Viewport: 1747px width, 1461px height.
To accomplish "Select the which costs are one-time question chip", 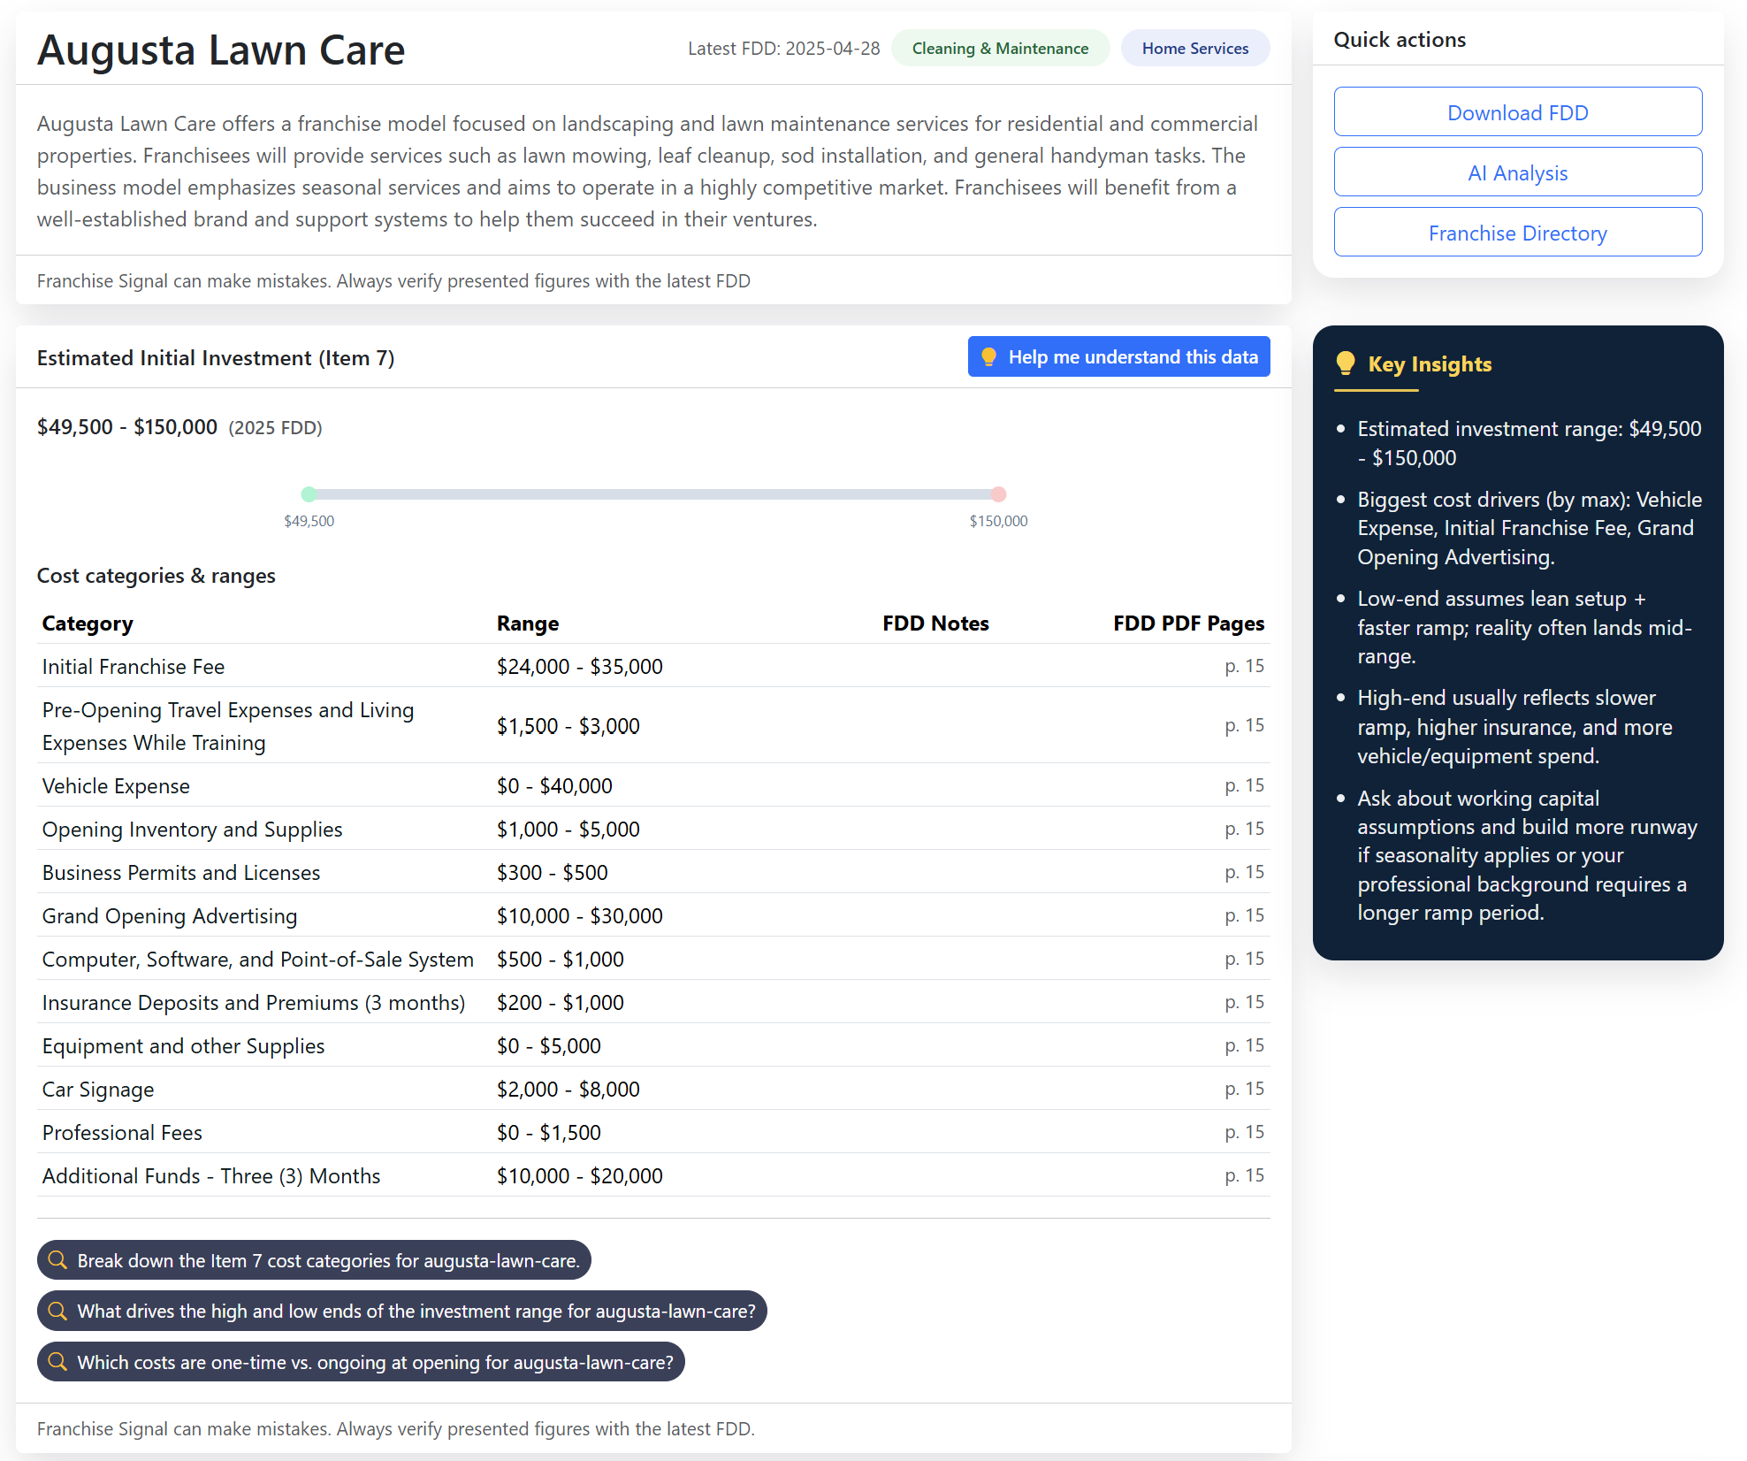I will [360, 1362].
